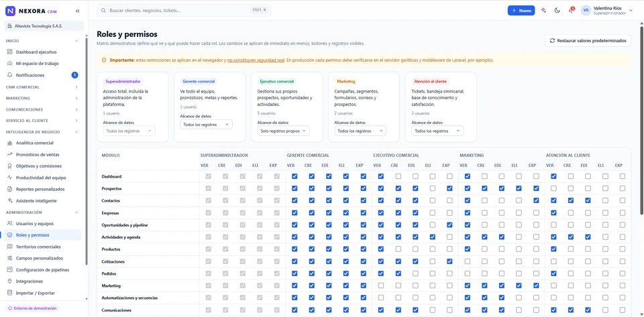Open the notifications bell in the header

(571, 10)
